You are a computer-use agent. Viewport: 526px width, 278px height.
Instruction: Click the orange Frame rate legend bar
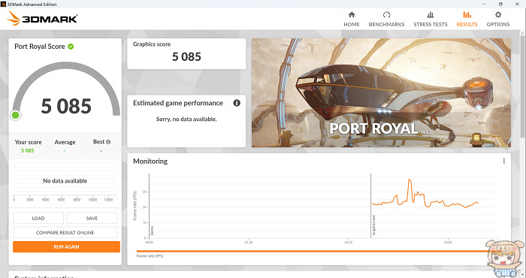[x=312, y=251]
